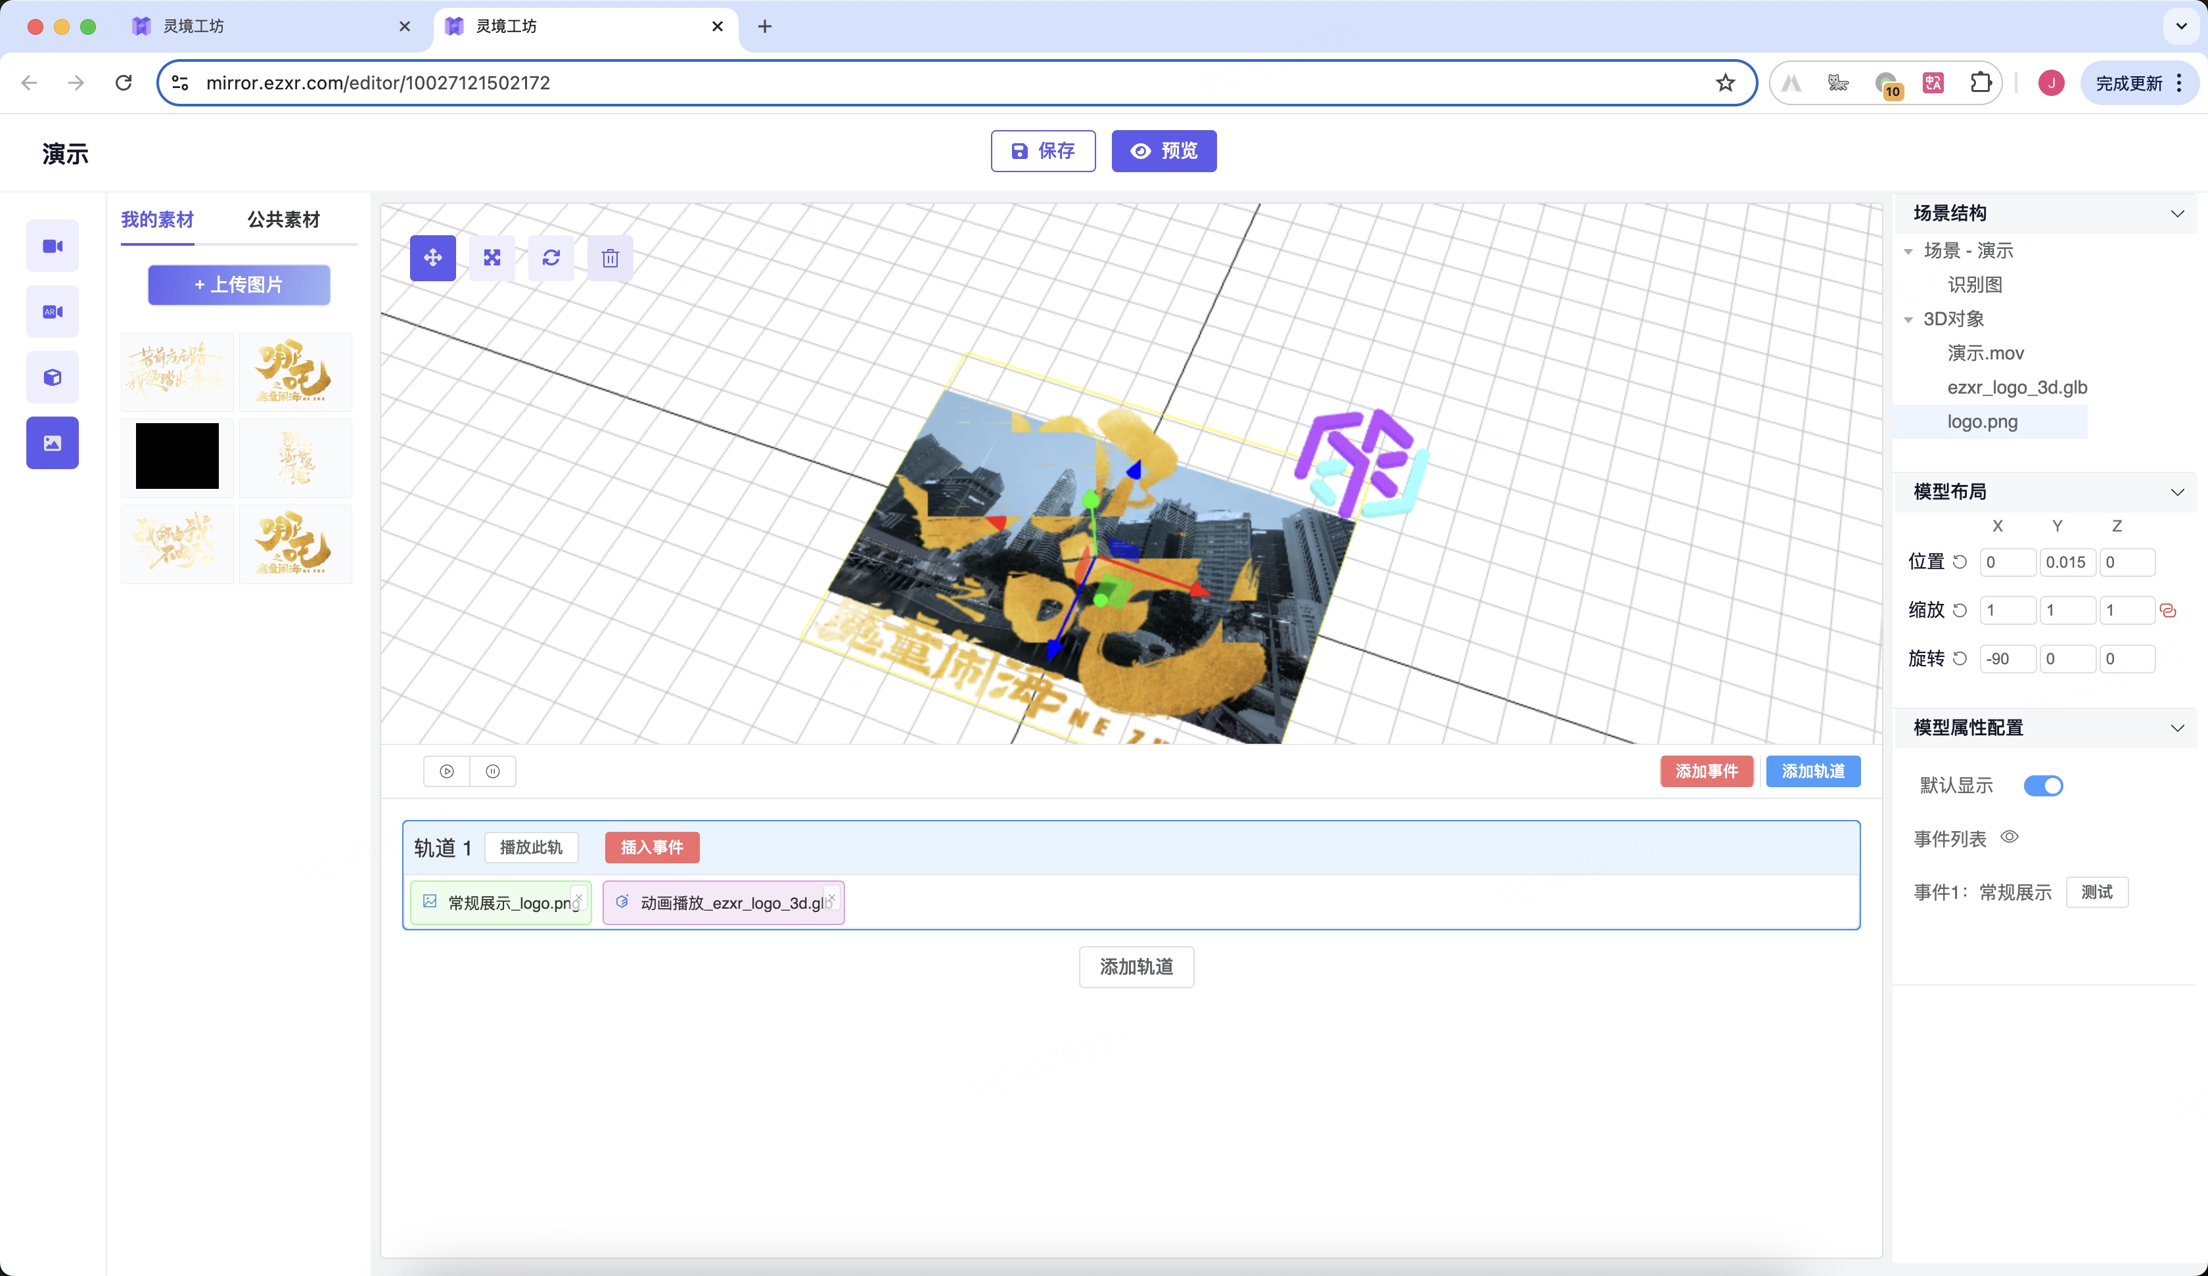Click the 播放此轨 button on track 1
Screen dimensions: 2208x1276
(530, 848)
